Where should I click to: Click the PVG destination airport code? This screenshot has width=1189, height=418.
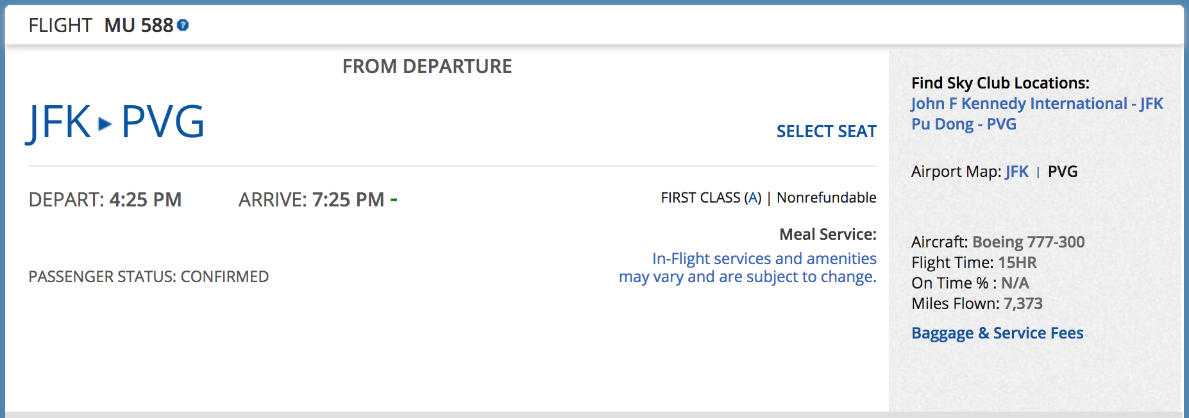pos(163,122)
